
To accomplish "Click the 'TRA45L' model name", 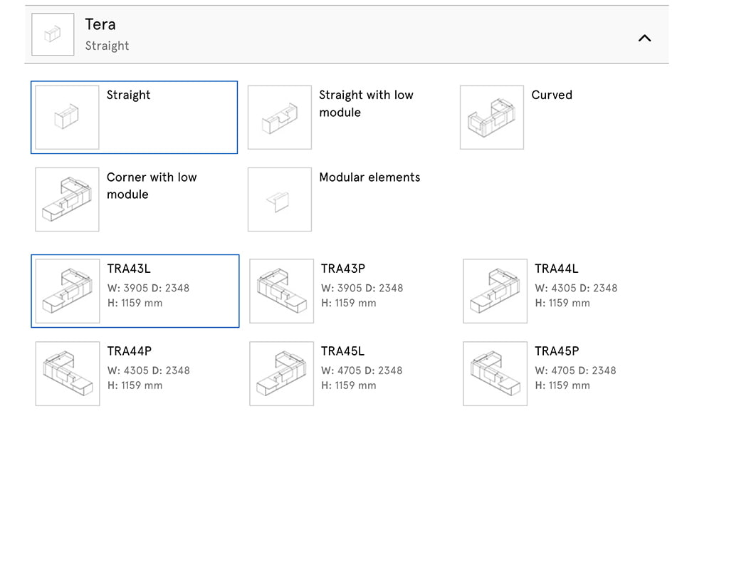I will 342,351.
